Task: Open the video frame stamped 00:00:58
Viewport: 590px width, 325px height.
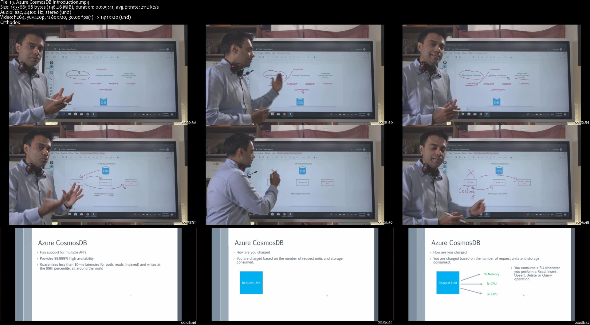Action: (x=98, y=75)
